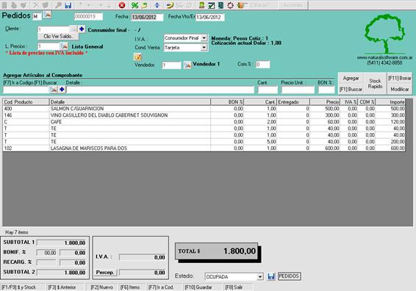Click the Fecha date field

tap(147, 17)
